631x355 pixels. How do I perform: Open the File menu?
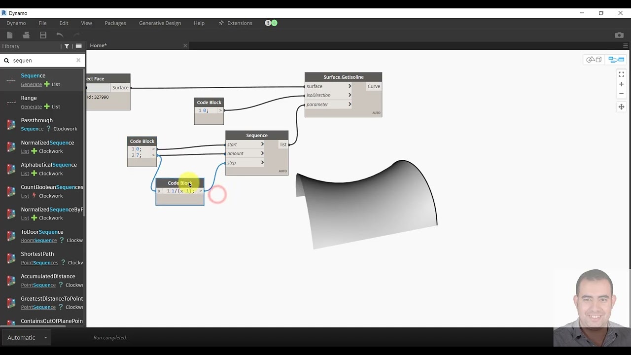coord(43,23)
